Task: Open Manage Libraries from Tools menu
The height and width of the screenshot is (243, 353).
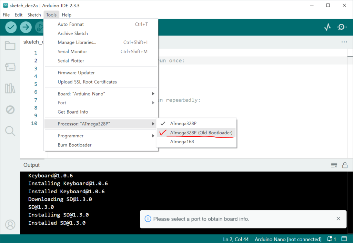Action: coord(101,42)
